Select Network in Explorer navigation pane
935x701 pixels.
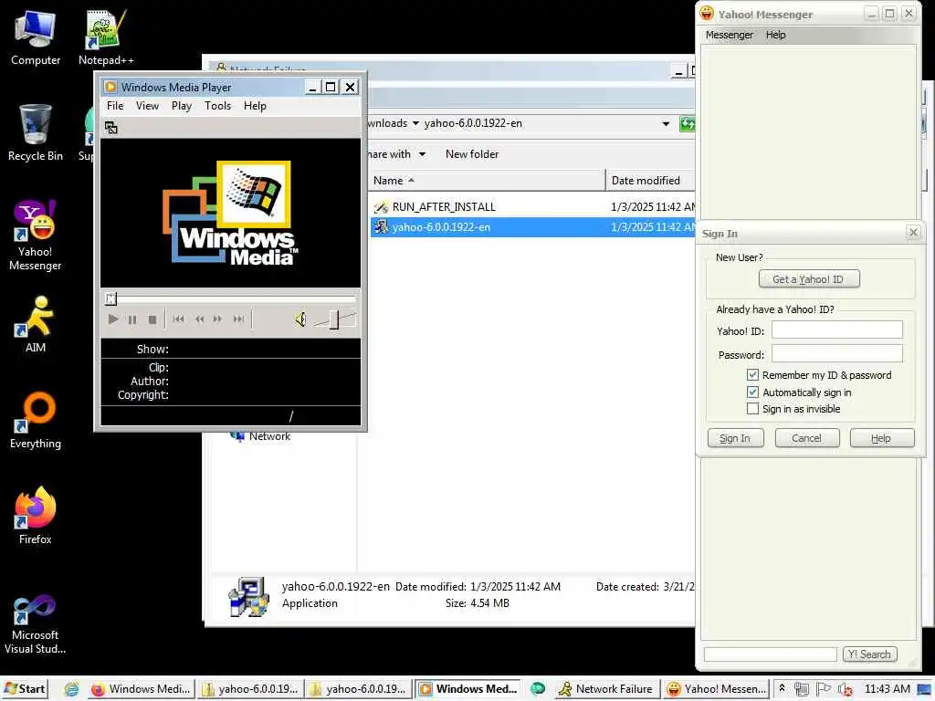pyautogui.click(x=261, y=436)
